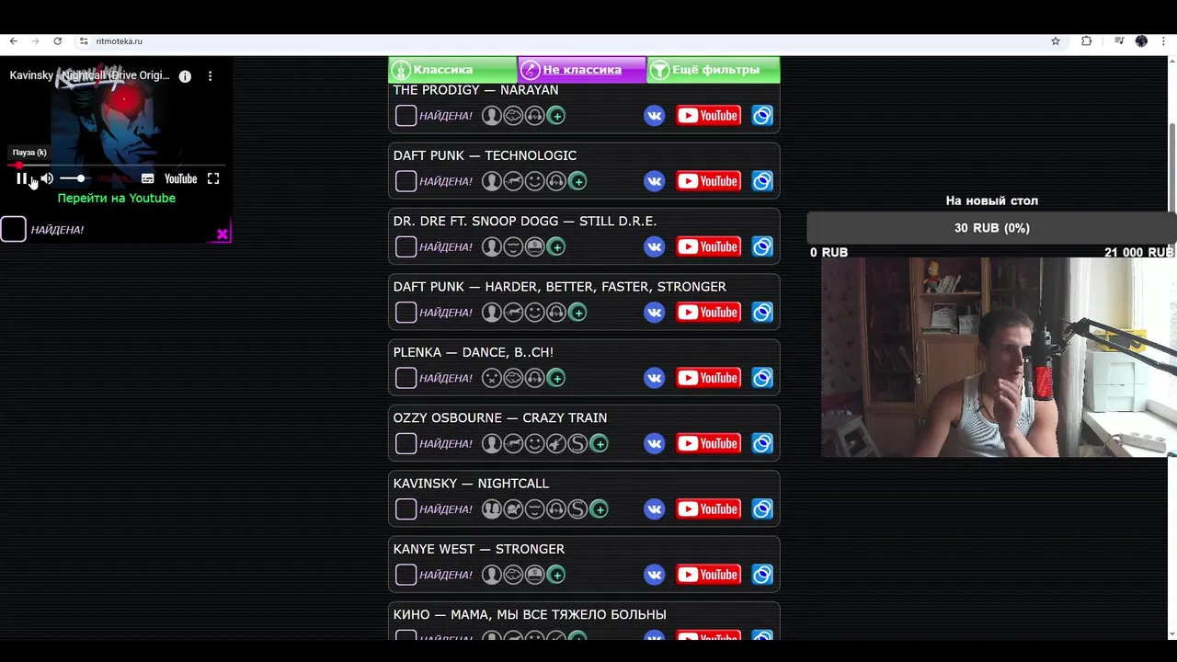Image resolution: width=1177 pixels, height=662 pixels.
Task: Click blue circle icon in Plenka row
Action: pyautogui.click(x=762, y=378)
